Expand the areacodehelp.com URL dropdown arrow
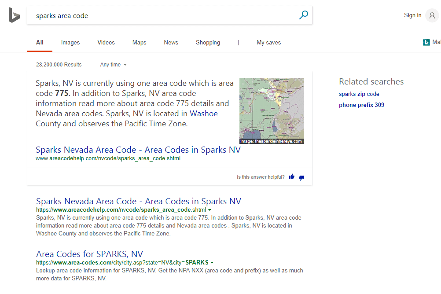Image resolution: width=441 pixels, height=294 pixels. pyautogui.click(x=209, y=210)
